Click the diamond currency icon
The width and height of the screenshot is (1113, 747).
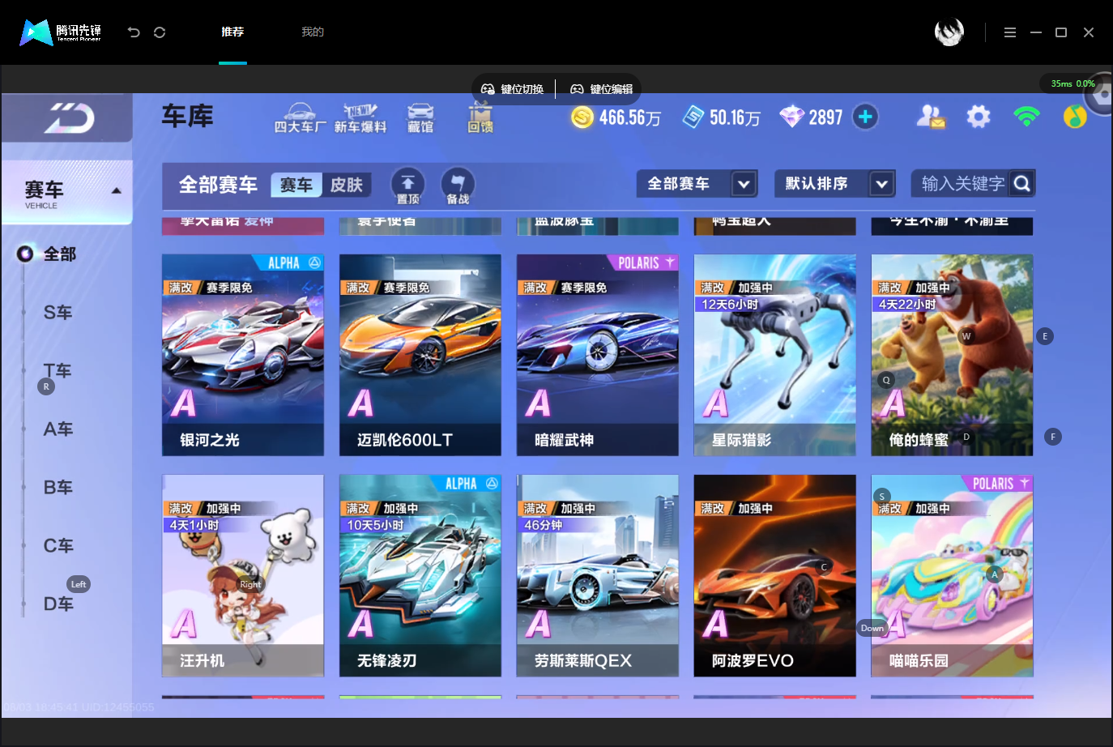(x=791, y=117)
